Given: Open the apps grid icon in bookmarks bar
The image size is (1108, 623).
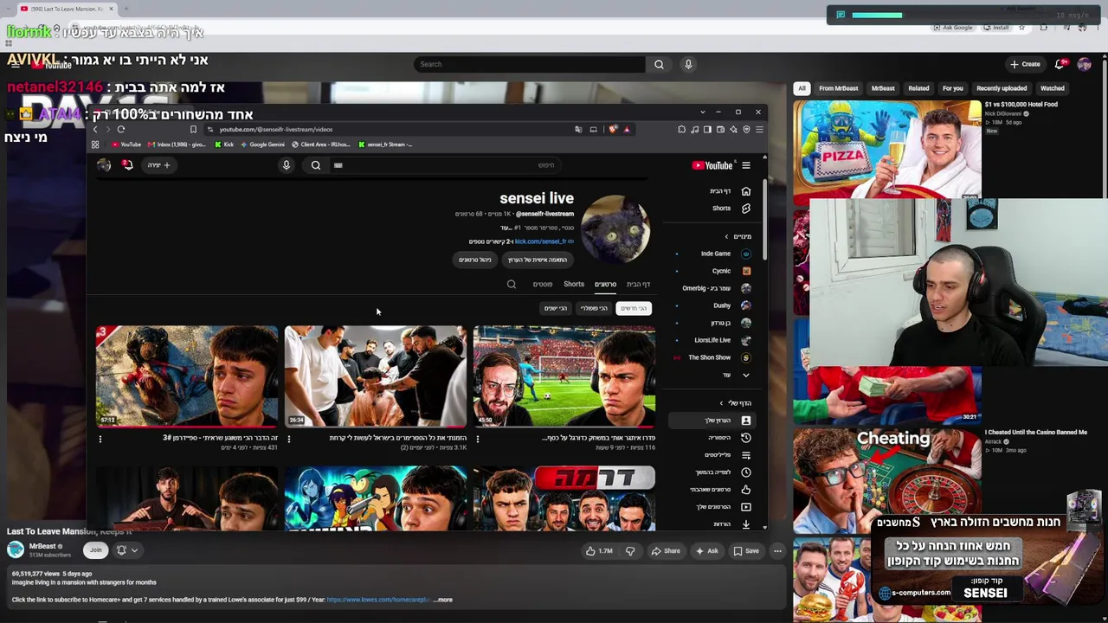Looking at the screenshot, I should (x=95, y=145).
